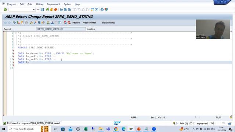
Task: Open the Environment menu
Action: coord(53,4)
